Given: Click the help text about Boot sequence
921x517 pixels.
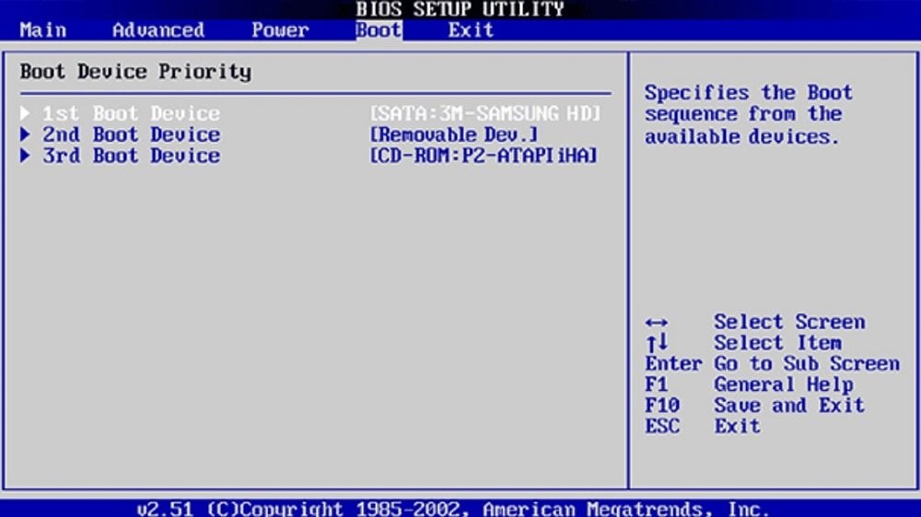Looking at the screenshot, I should (x=748, y=114).
